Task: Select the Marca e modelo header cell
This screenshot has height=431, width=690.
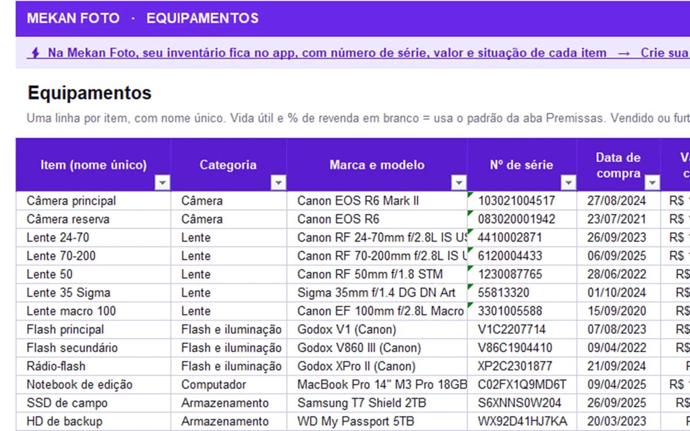Action: click(x=377, y=165)
